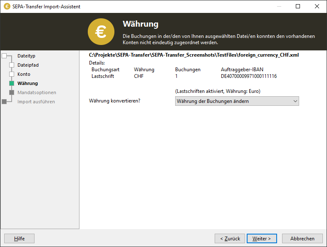
Task: Click the Lastschriften aktiviert, Währung: Euro note
Action: coord(218,91)
